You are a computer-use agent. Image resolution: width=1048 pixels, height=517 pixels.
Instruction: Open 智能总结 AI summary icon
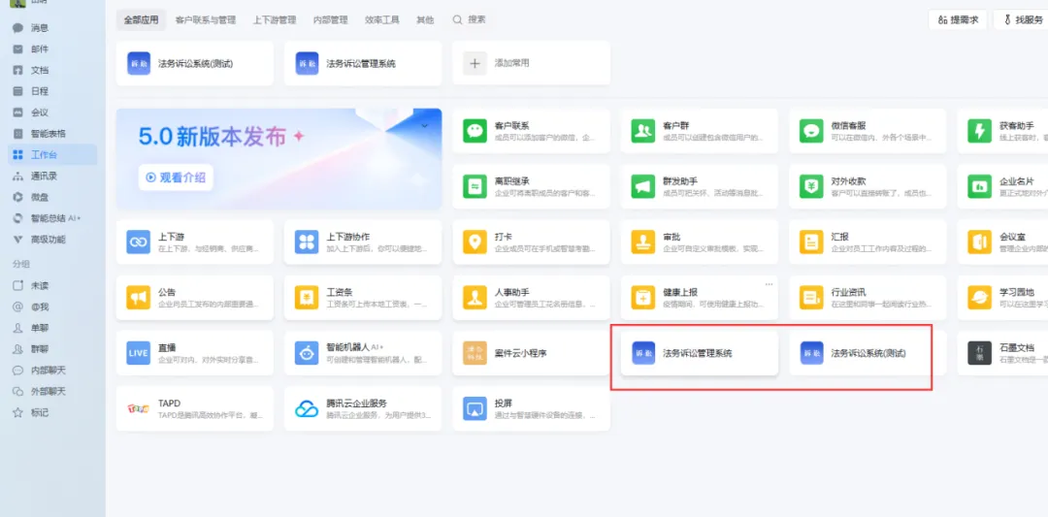tap(18, 218)
